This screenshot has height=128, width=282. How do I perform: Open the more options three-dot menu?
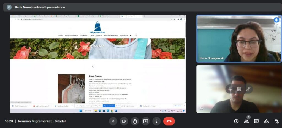(x=156, y=121)
